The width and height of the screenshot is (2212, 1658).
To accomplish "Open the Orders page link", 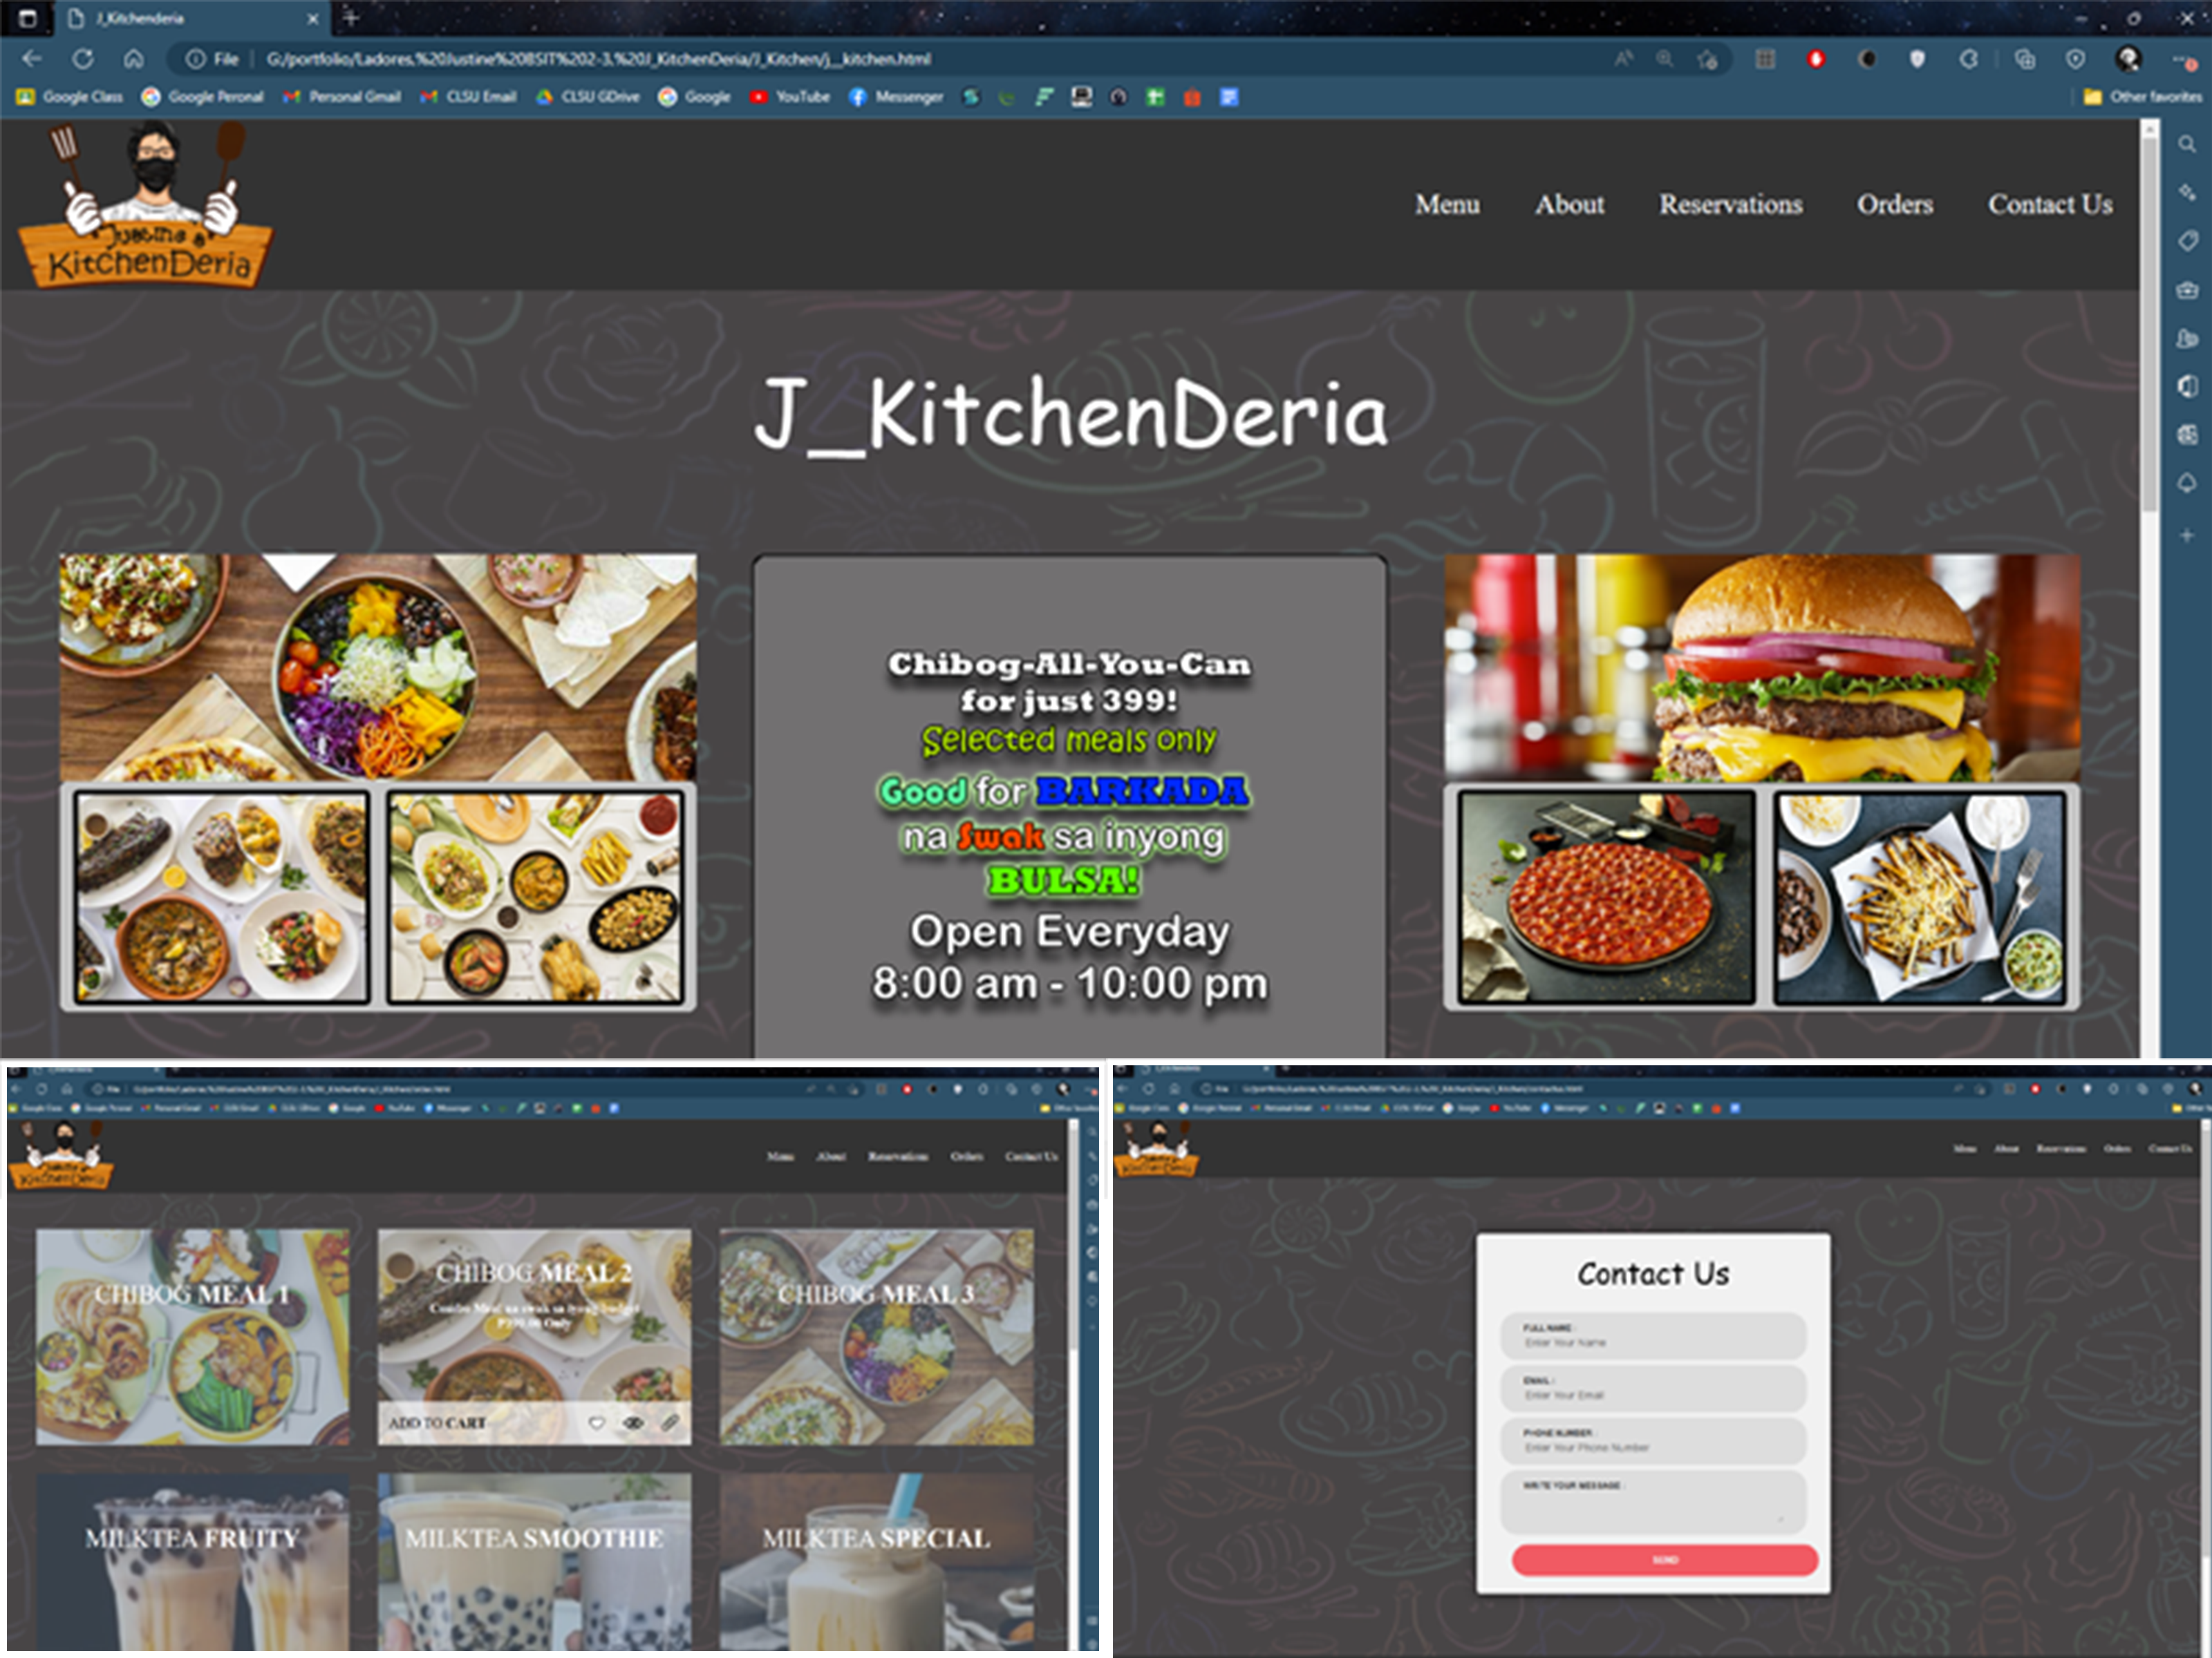I will click(1894, 205).
